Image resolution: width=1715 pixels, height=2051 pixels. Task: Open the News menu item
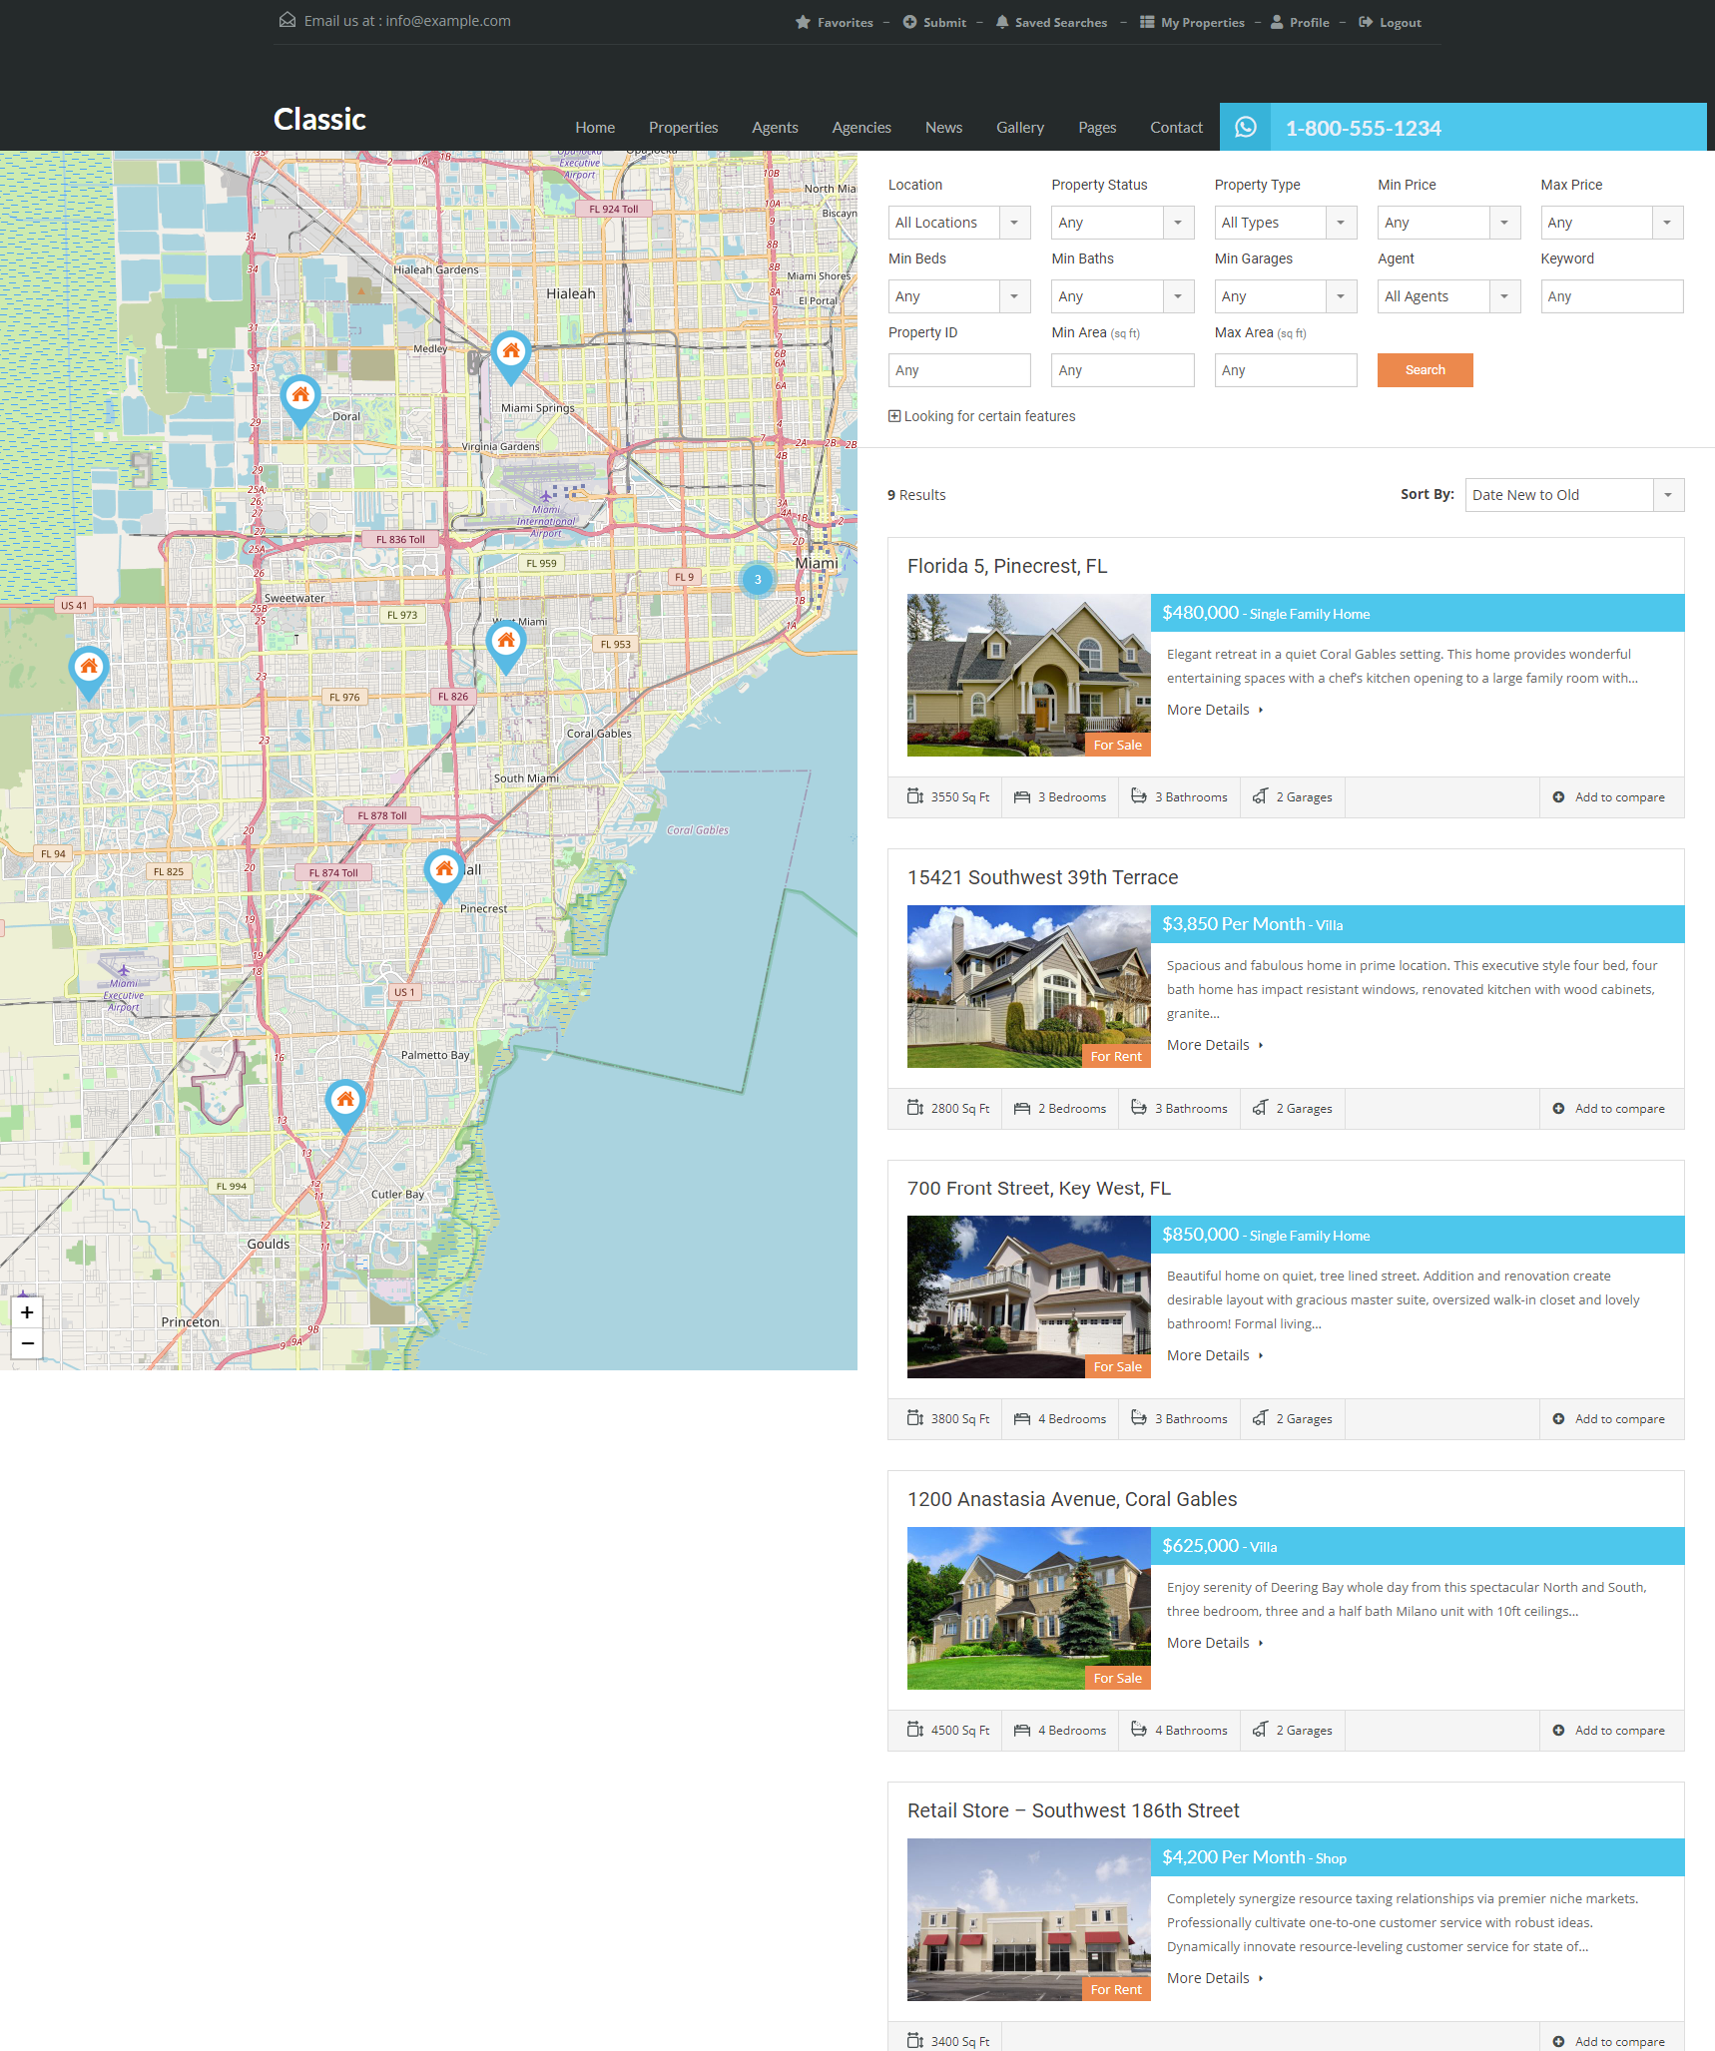943,128
